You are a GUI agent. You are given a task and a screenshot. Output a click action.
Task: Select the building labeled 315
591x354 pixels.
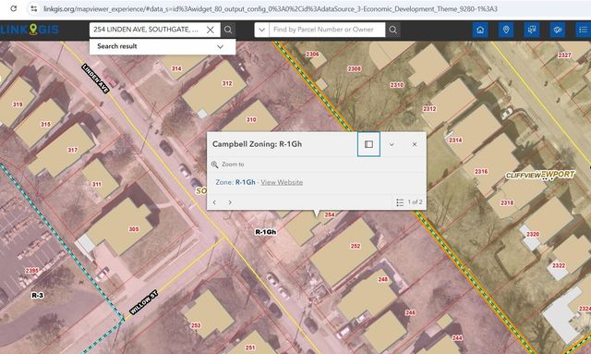(x=41, y=123)
